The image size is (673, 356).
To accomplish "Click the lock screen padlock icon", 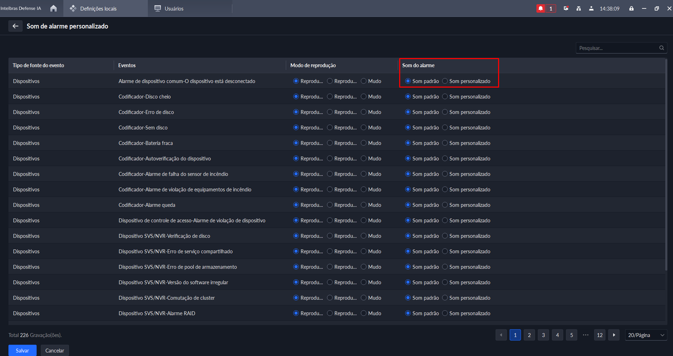I will coord(631,8).
